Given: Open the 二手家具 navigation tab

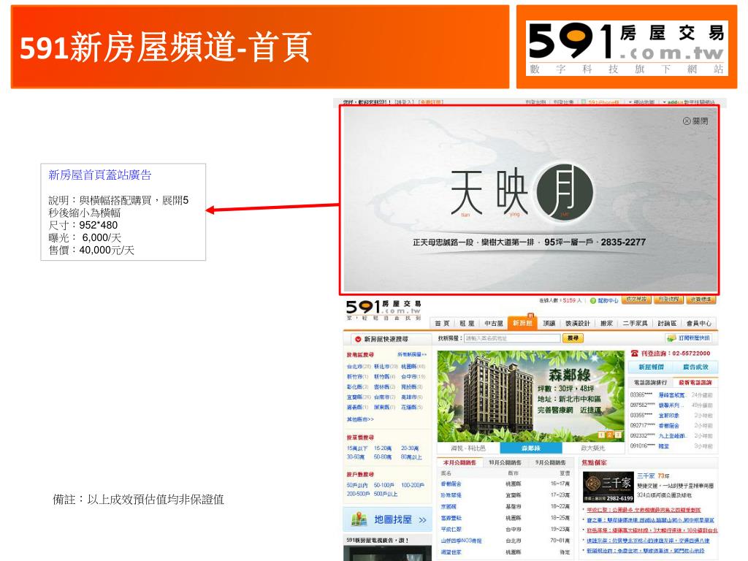Looking at the screenshot, I should pyautogui.click(x=635, y=323).
